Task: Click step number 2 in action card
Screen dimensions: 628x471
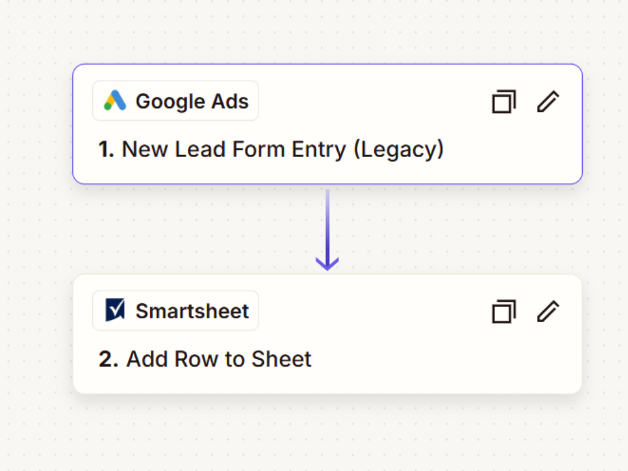Action: pyautogui.click(x=108, y=359)
